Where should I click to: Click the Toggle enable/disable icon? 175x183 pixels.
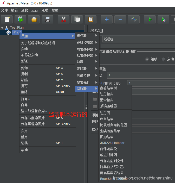(134, 19)
